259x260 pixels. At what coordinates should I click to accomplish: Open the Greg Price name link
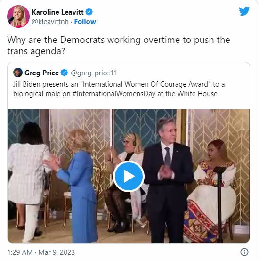41,73
